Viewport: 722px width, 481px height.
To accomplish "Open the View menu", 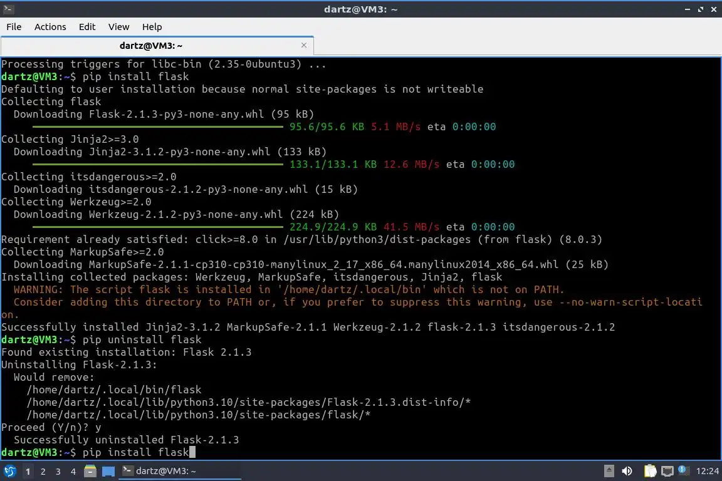I will pos(119,27).
